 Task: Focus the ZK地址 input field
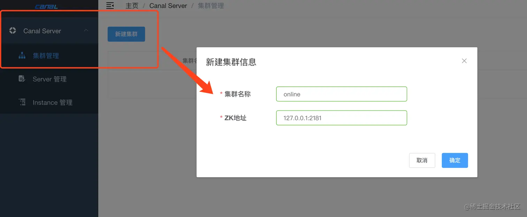pyautogui.click(x=342, y=118)
